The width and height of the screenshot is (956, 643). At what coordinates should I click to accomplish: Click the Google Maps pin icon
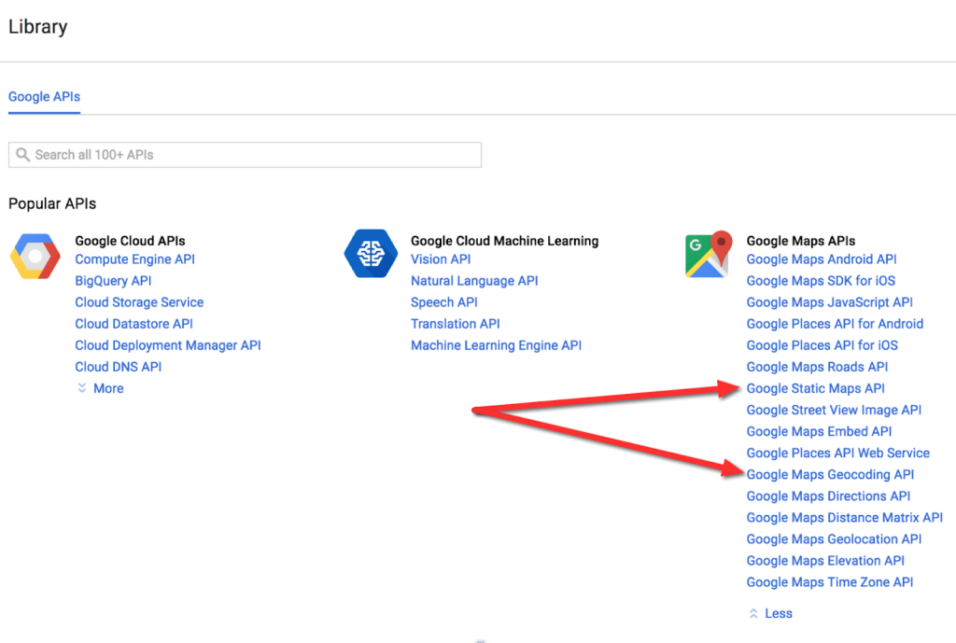(x=707, y=255)
